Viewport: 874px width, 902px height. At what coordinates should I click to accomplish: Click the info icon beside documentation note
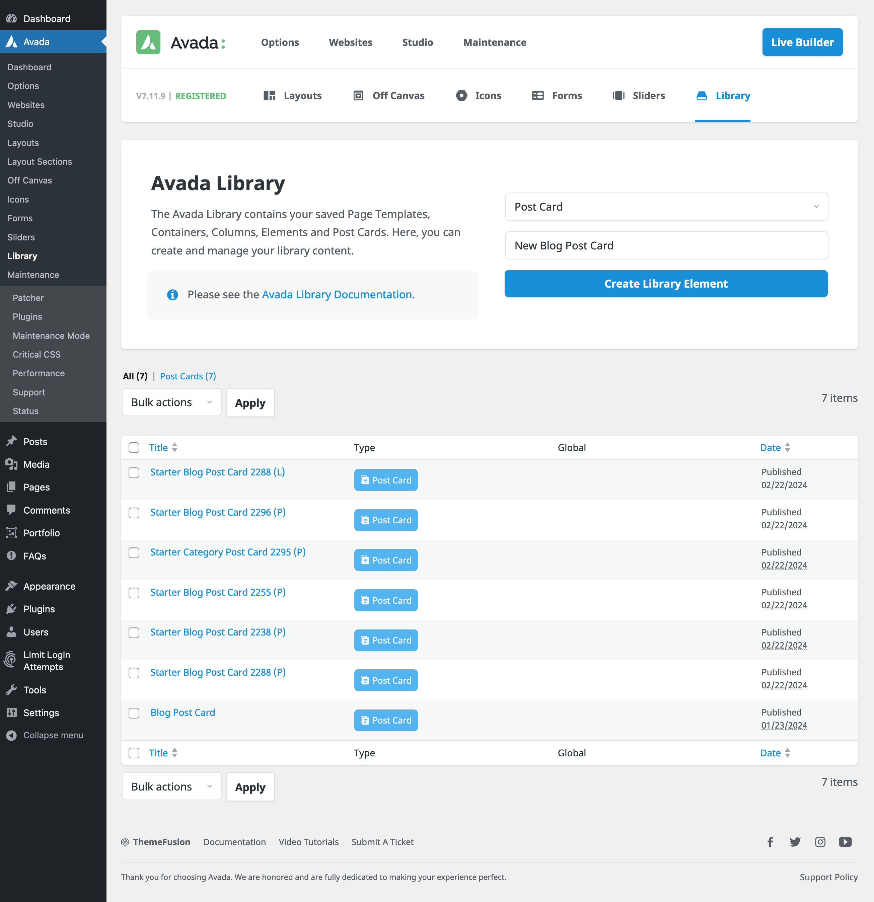point(172,295)
